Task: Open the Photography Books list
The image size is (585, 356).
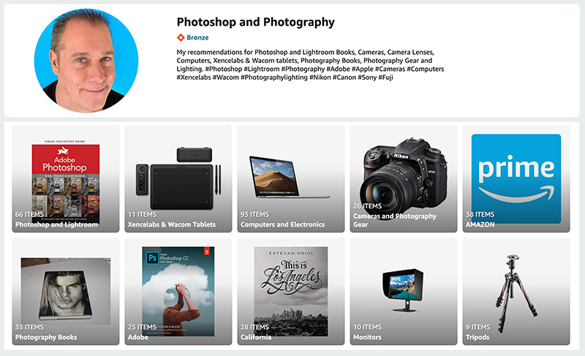Action: click(x=66, y=292)
